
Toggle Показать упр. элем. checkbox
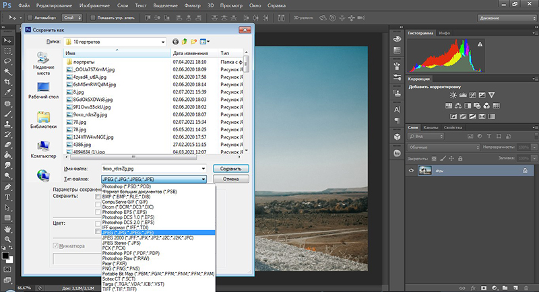(92, 18)
